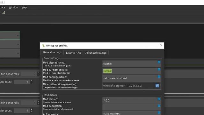Viewport: 204px width, 115px height.
Task: Click the upper Min bonus rolls number box
Action: tap(29, 74)
